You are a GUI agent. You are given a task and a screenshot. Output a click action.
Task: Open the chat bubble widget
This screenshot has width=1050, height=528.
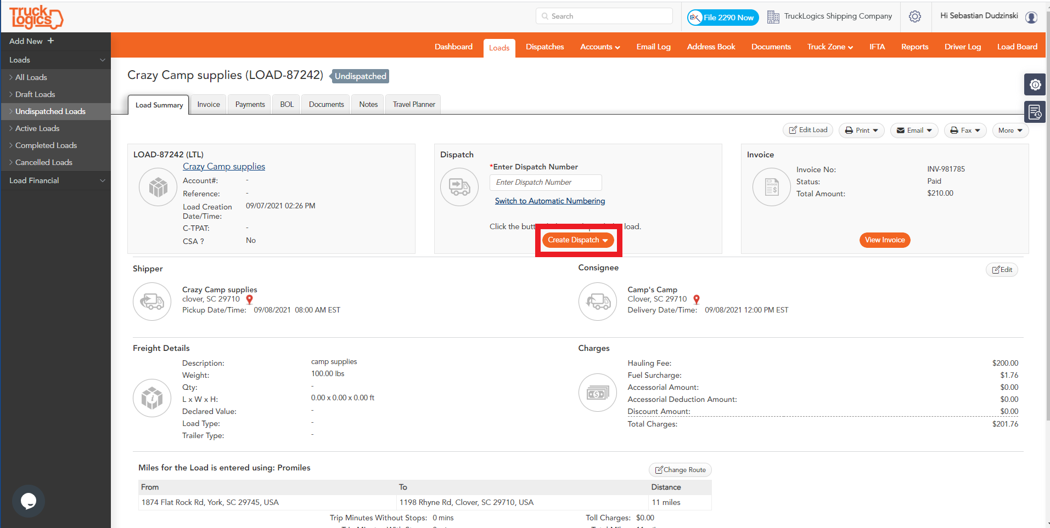[x=29, y=501]
